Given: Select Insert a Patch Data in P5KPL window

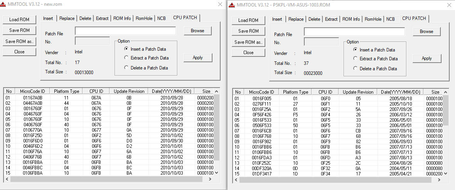Looking at the screenshot, I should 374,50.
